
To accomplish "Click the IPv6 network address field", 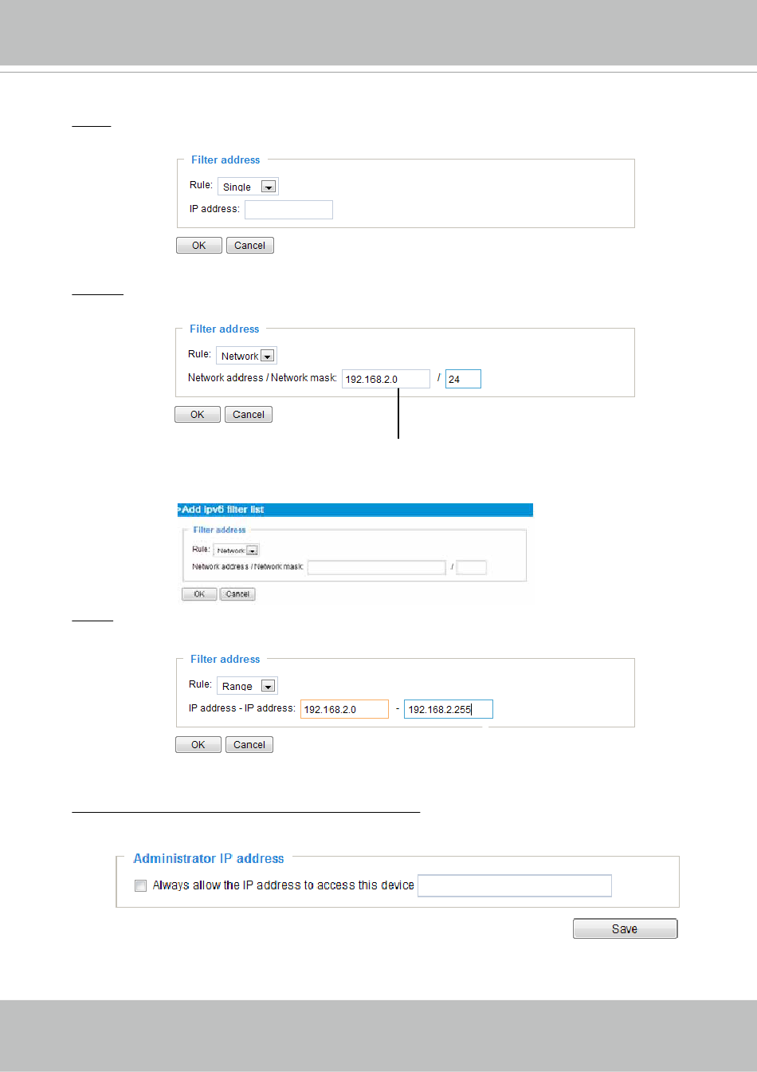I will tap(377, 568).
